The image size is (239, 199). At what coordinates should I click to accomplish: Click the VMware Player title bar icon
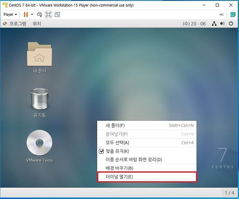5,5
